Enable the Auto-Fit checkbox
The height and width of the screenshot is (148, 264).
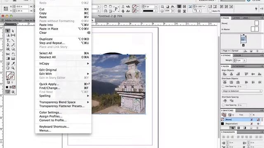210,11
